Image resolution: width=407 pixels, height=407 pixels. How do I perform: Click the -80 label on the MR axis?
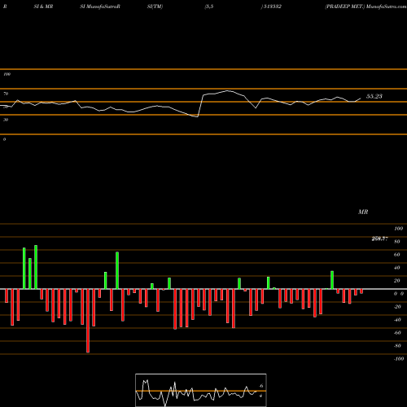pyautogui.click(x=397, y=346)
